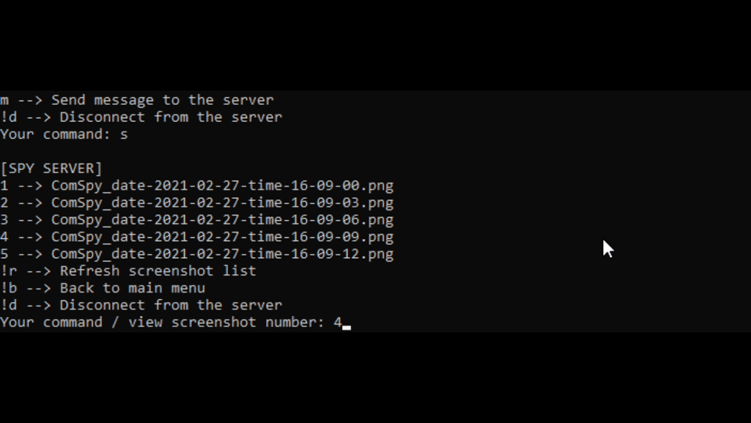This screenshot has height=423, width=751.
Task: Click the Refresh screenshot list line
Action: pyautogui.click(x=129, y=271)
